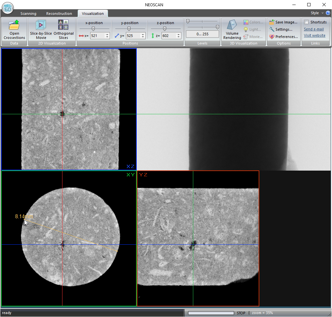The height and width of the screenshot is (317, 332).
Task: Enable the Shortcuts checkbox
Action: (x=307, y=22)
